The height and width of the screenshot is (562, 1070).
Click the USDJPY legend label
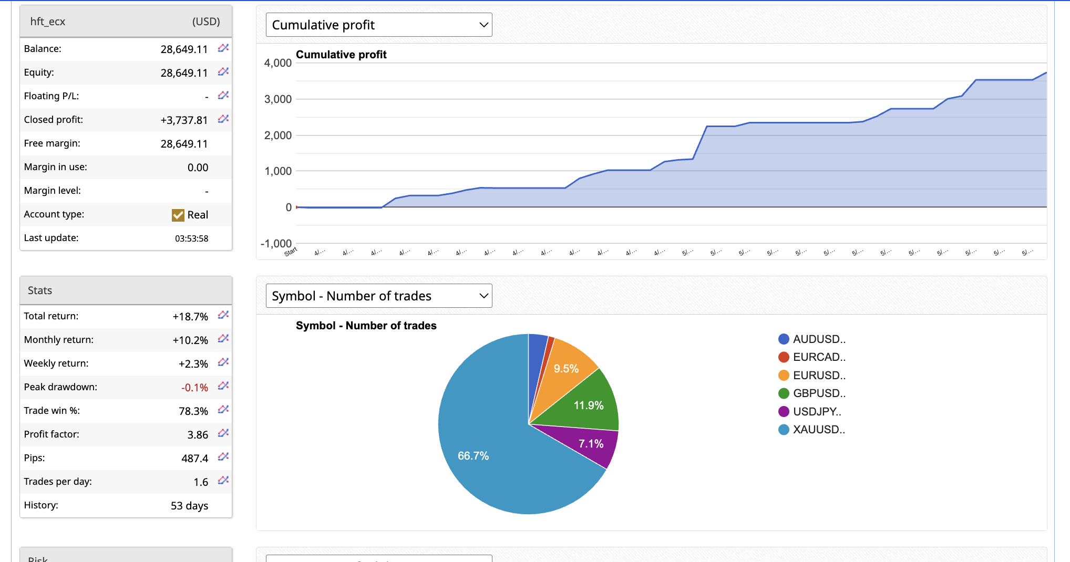817,412
